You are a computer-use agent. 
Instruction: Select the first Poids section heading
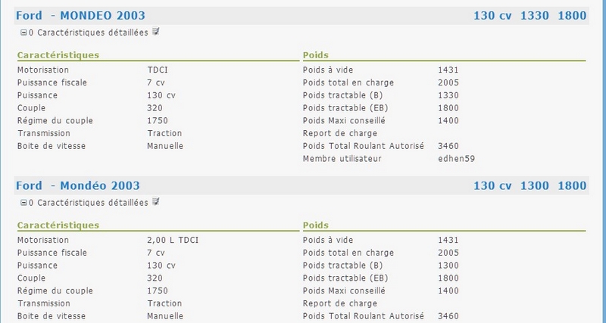pyautogui.click(x=316, y=55)
